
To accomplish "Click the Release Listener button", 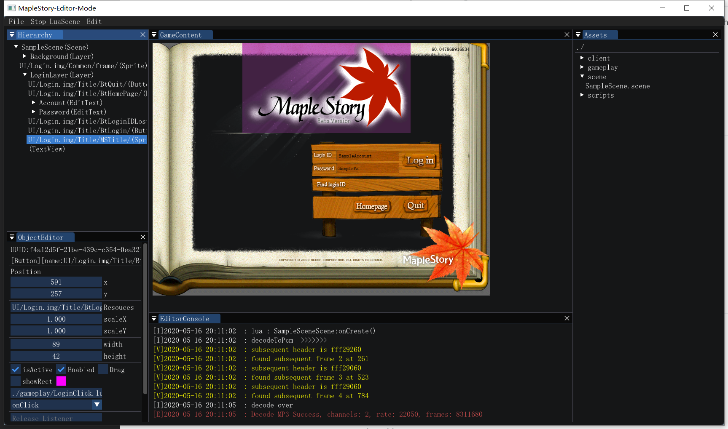I will 56,418.
